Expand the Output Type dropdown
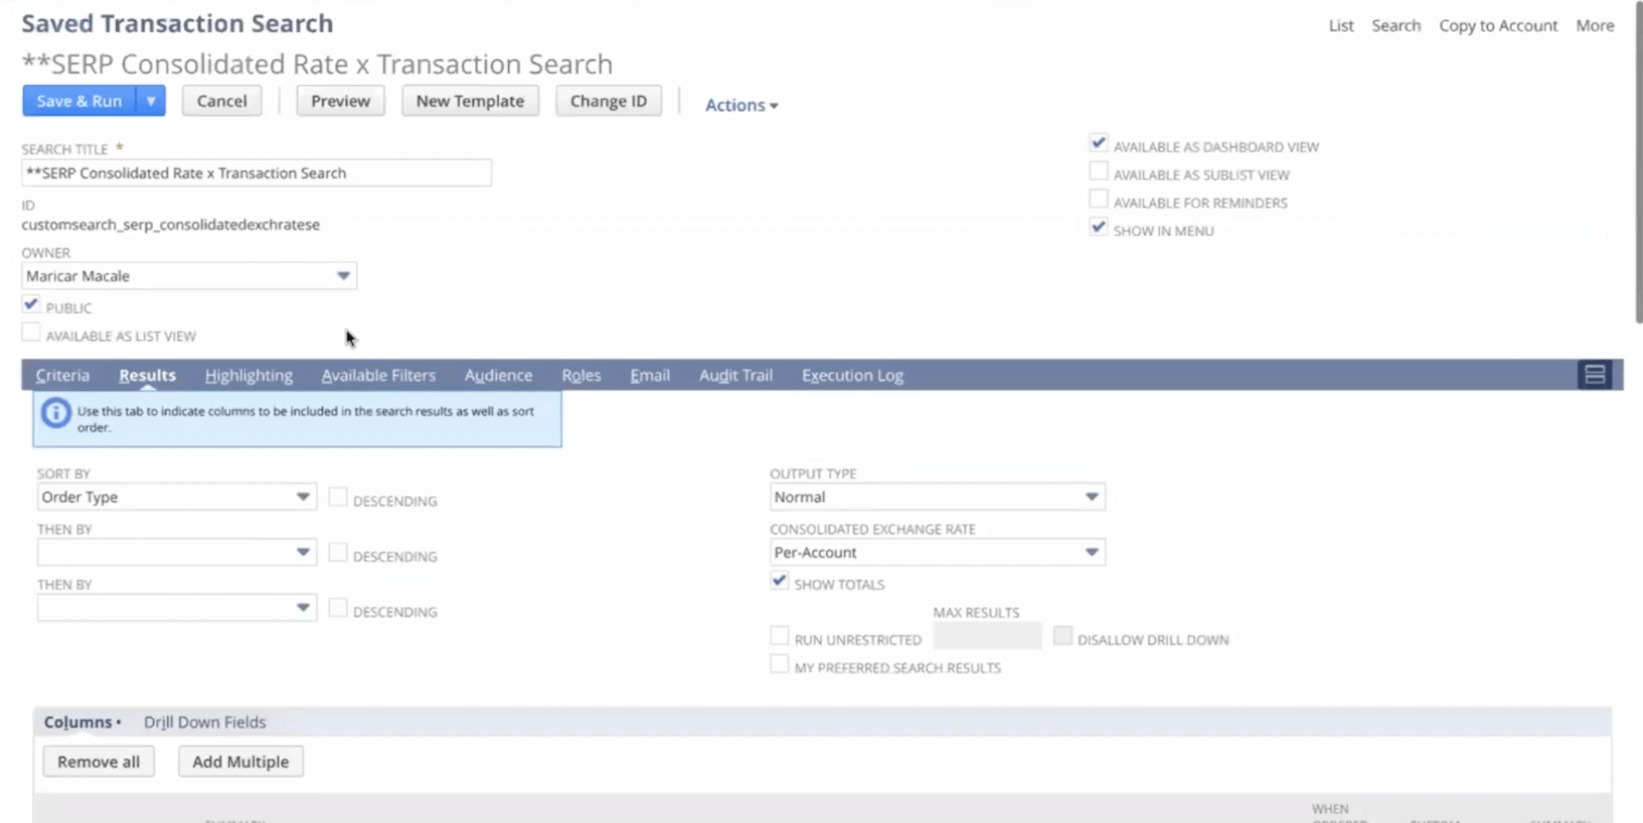The width and height of the screenshot is (1643, 823). (1091, 497)
